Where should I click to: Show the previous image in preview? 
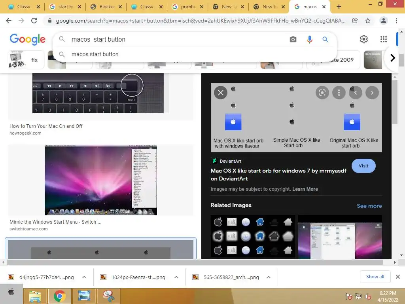click(356, 93)
